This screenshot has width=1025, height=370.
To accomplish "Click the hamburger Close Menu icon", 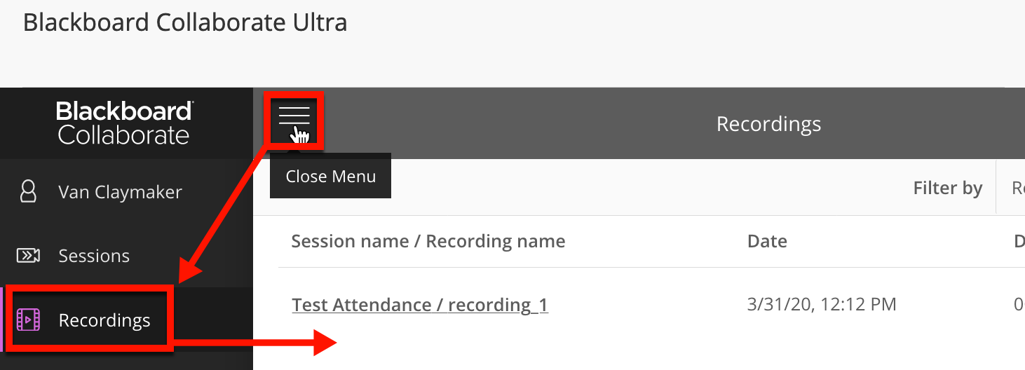I will (x=294, y=116).
